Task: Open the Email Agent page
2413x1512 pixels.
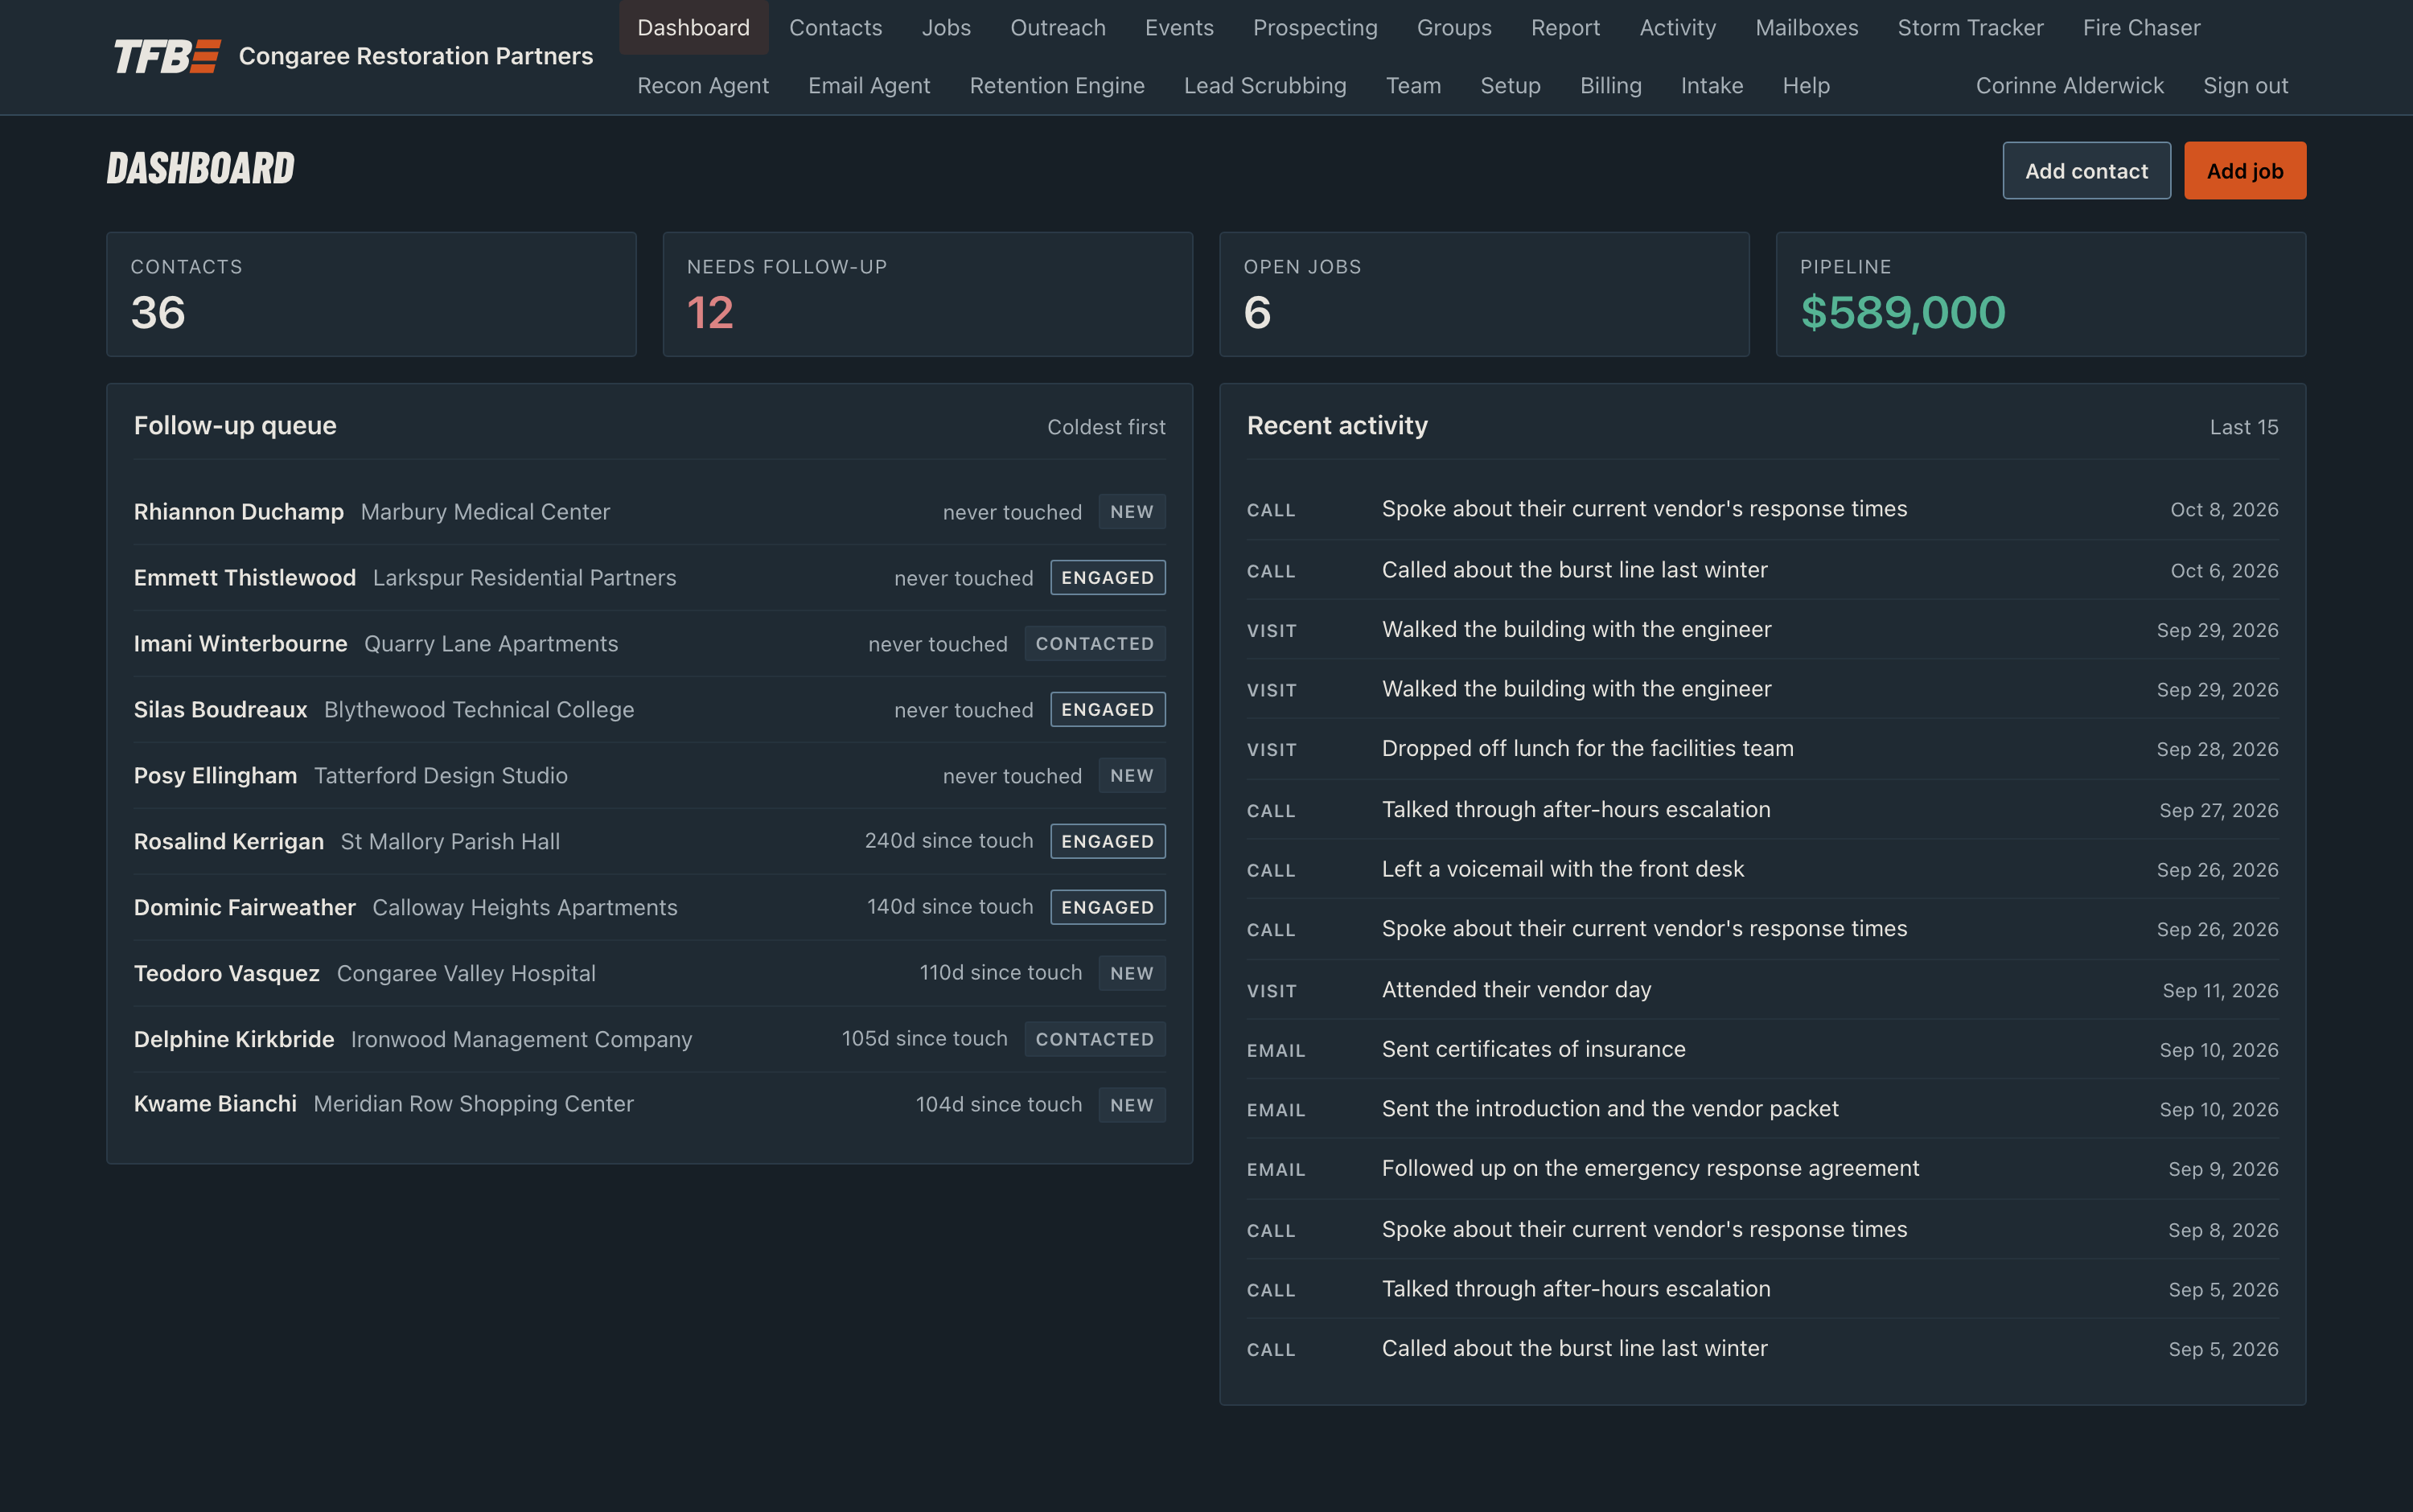Action: 869,86
